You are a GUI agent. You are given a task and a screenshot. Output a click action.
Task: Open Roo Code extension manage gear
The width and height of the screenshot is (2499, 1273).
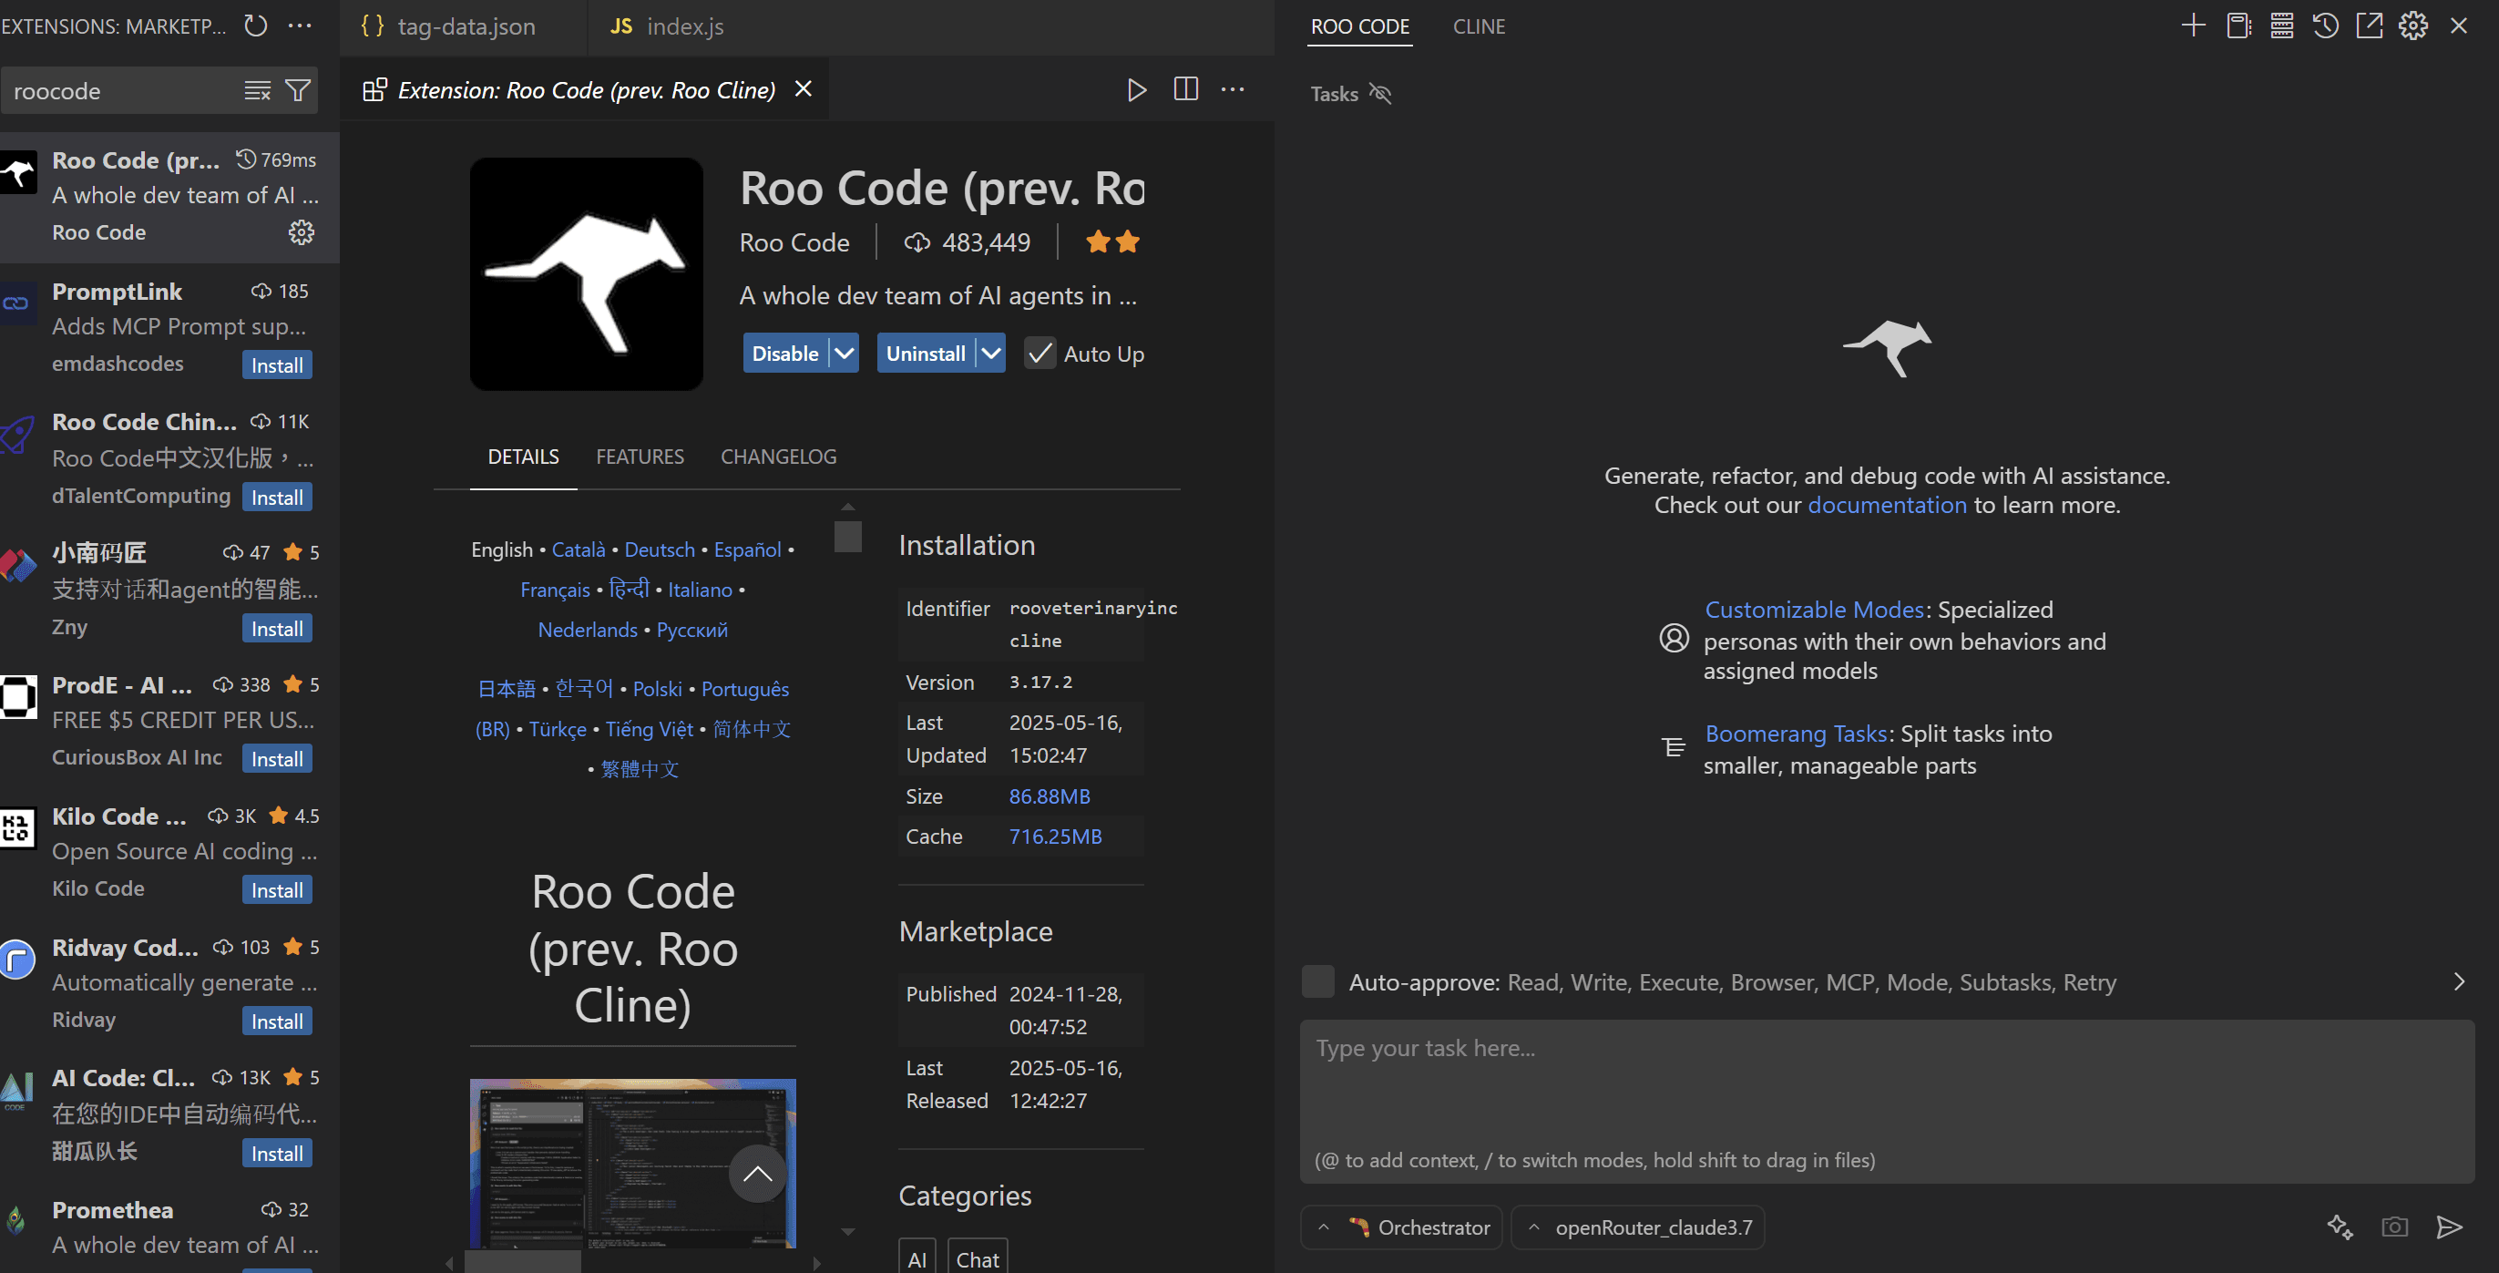(x=301, y=233)
